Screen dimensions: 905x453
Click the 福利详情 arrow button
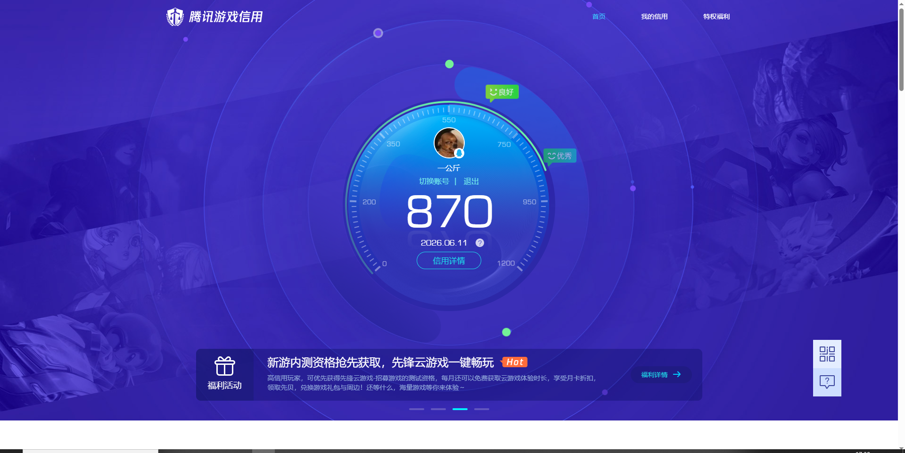click(661, 375)
